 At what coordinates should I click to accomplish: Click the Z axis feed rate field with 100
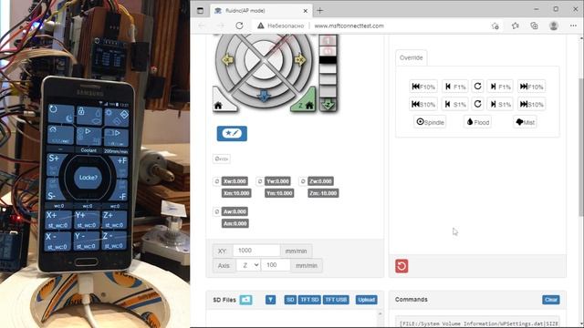(x=276, y=265)
